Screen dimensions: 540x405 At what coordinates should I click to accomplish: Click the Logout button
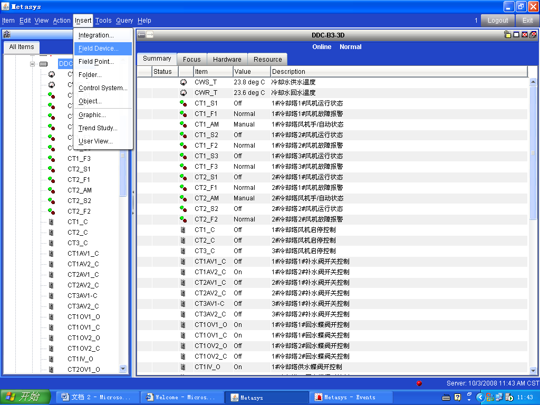point(497,21)
